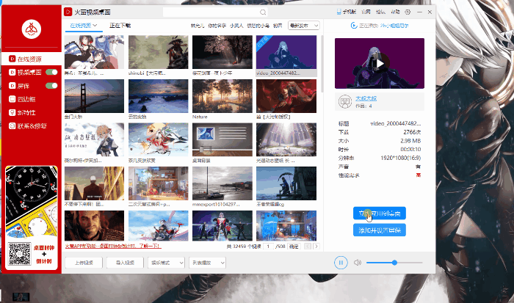514x303 pixels.
Task: Switch to the 正在下载 tab
Action: [x=120, y=26]
